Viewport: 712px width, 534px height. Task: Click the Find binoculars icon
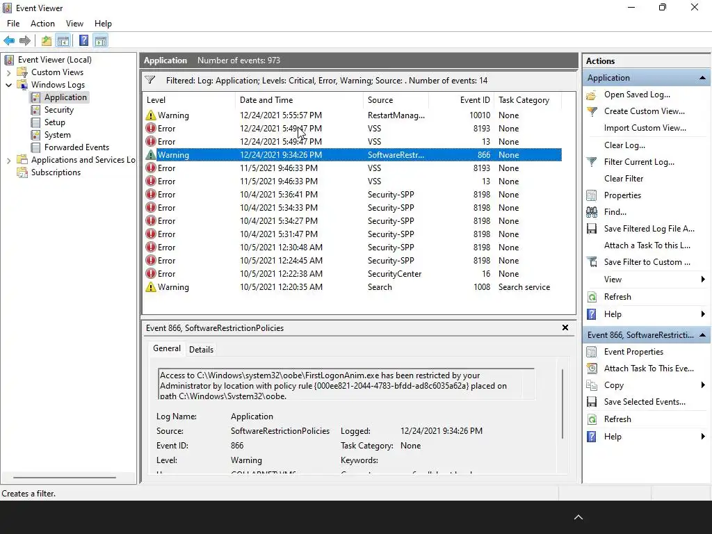pos(591,212)
